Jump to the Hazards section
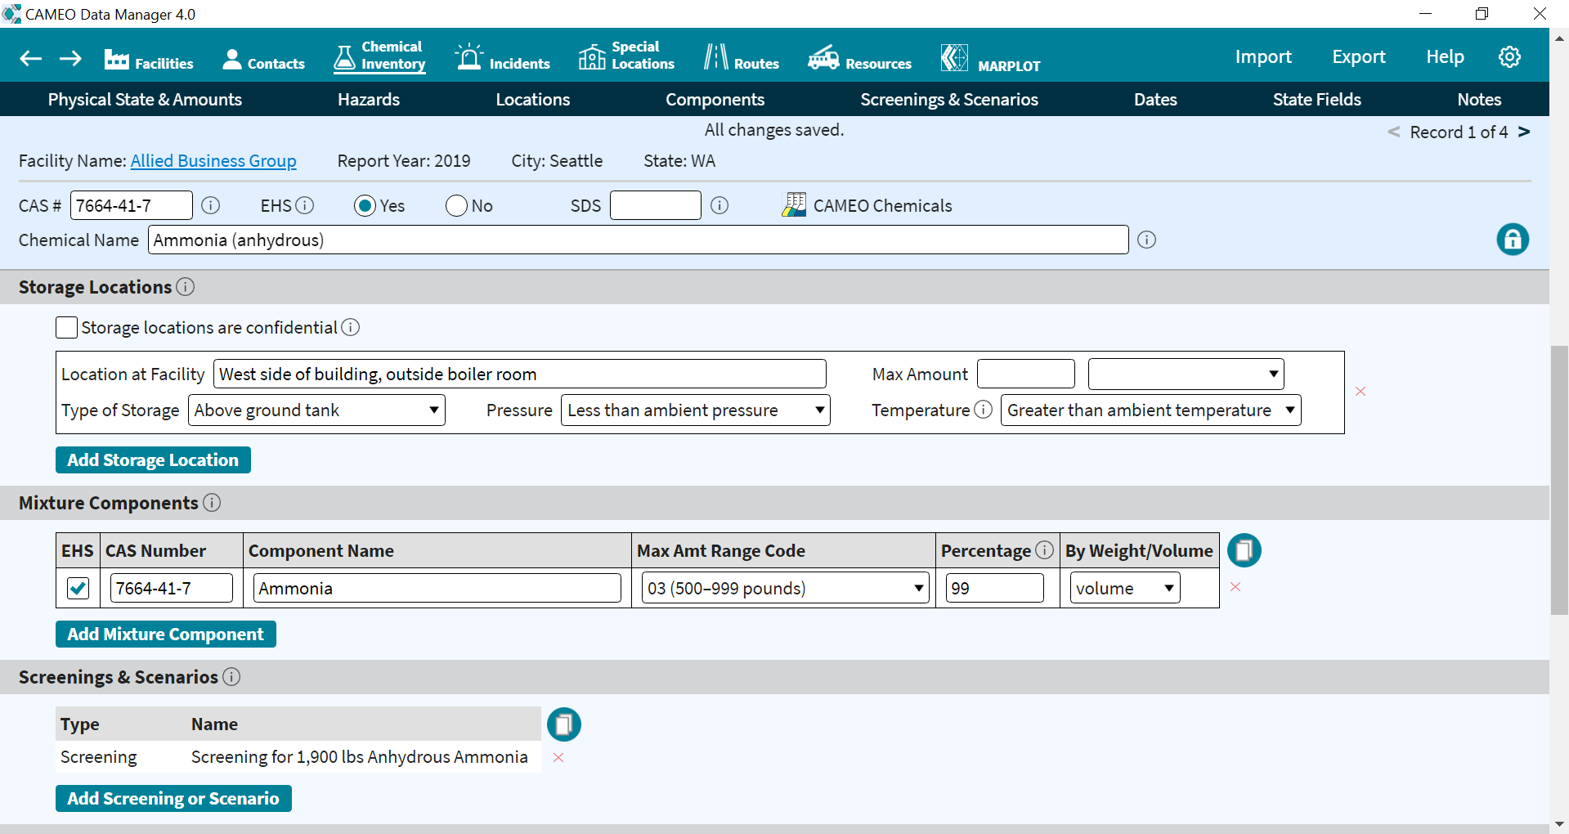Image resolution: width=1569 pixels, height=834 pixels. click(x=369, y=100)
